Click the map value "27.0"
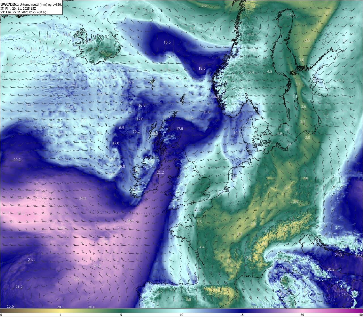The width and height of the screenshot is (363, 317). tap(77, 279)
